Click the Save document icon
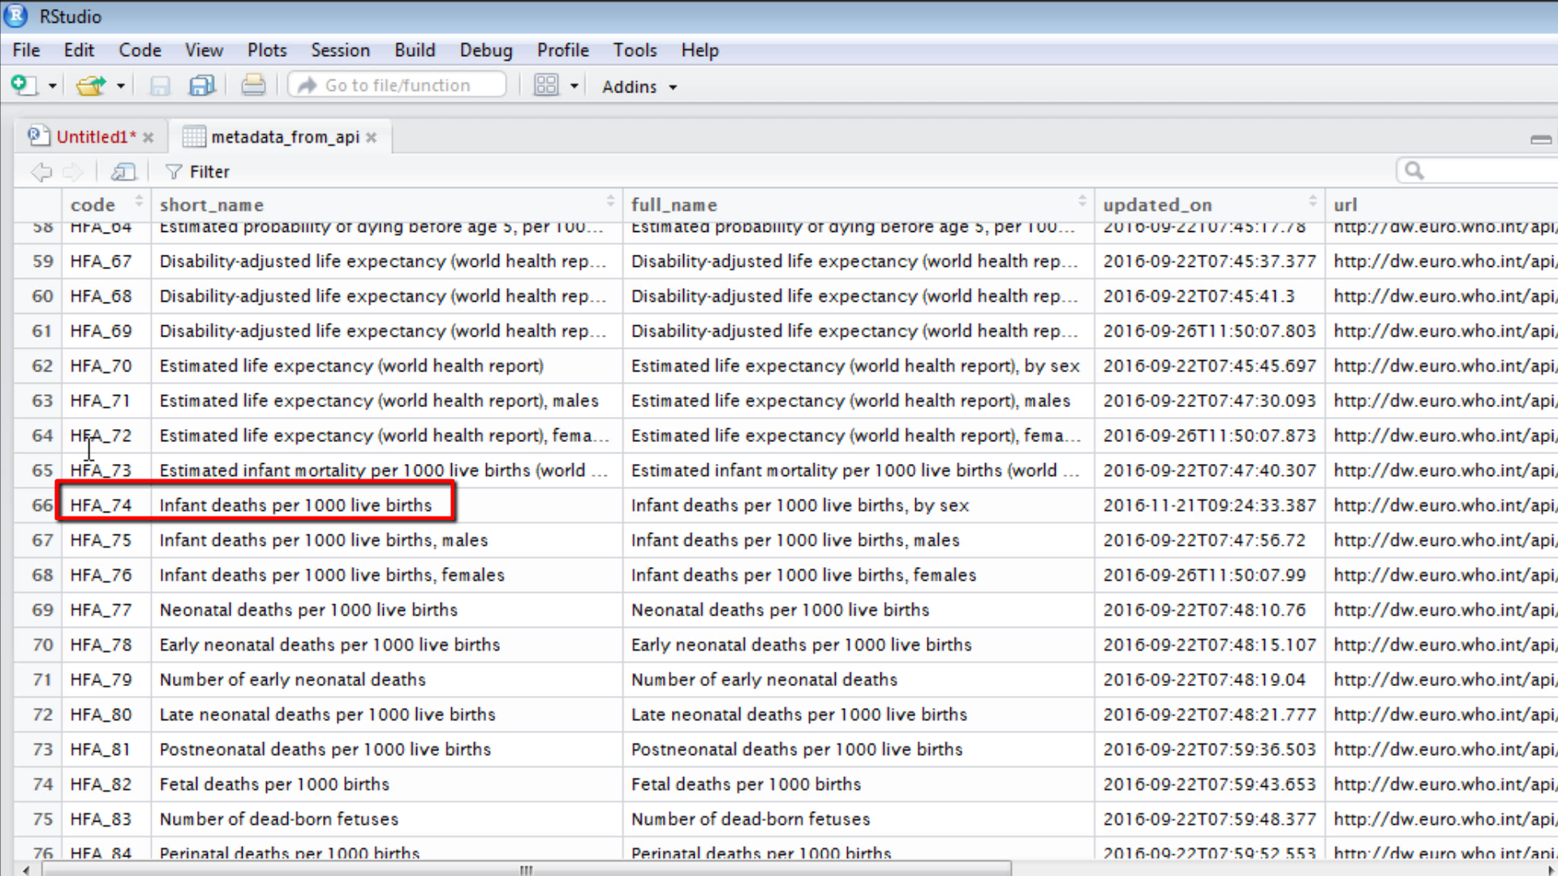This screenshot has height=876, width=1558. click(x=160, y=85)
